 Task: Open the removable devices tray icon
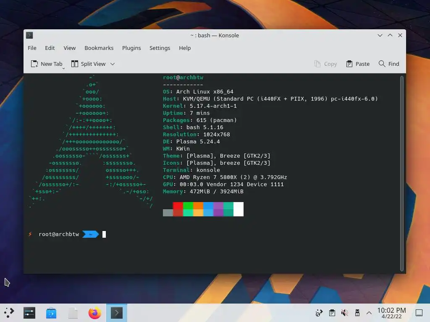357,313
